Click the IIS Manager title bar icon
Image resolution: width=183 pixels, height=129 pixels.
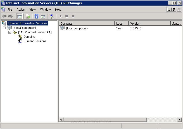point(3,3)
